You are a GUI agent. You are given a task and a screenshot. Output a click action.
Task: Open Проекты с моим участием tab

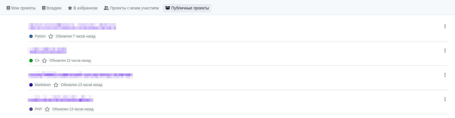point(131,8)
